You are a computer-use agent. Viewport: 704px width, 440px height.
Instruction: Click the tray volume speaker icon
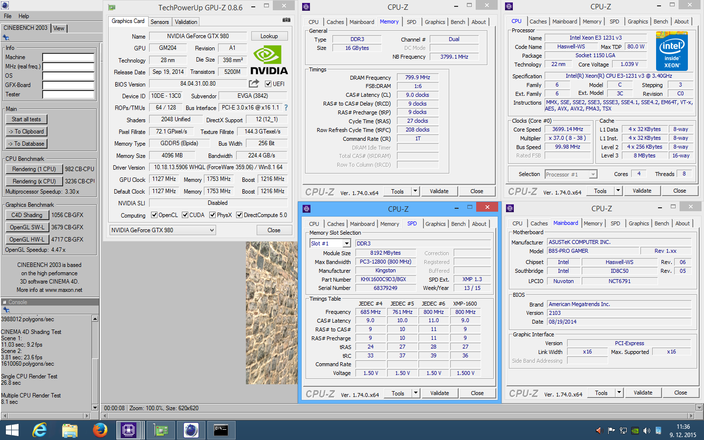647,431
